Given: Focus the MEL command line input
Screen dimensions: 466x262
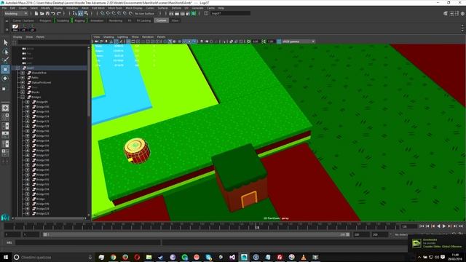Looking at the screenshot, I should pyautogui.click(x=88, y=242).
